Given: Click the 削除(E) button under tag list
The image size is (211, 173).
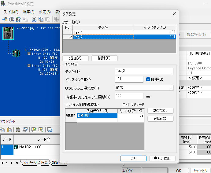Looking at the screenshot, I should [100, 58].
